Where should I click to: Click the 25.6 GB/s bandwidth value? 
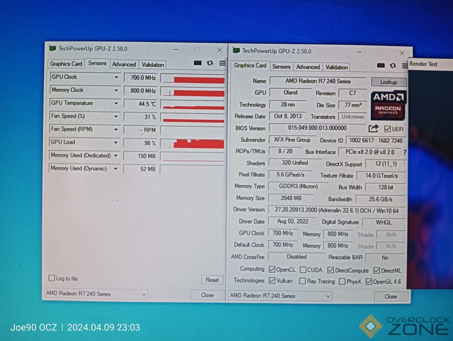pos(381,199)
